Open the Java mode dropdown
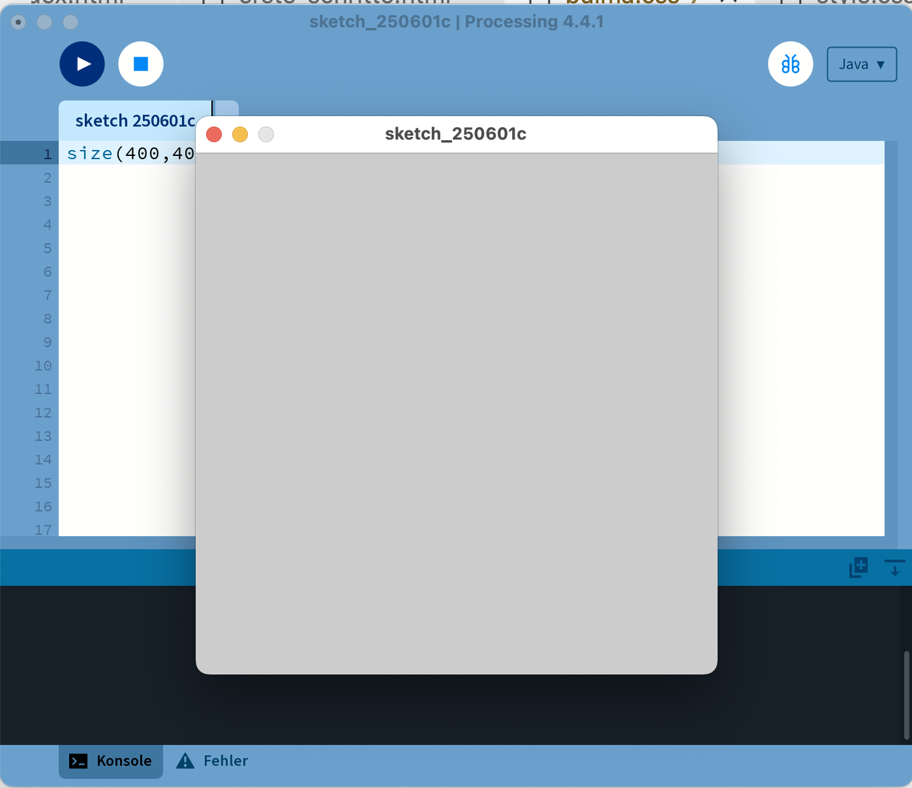This screenshot has height=788, width=912. click(862, 64)
